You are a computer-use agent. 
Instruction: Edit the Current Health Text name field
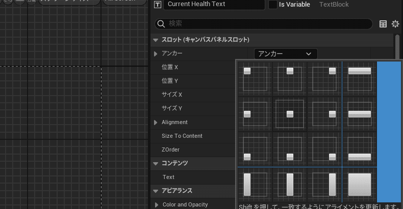pyautogui.click(x=214, y=5)
